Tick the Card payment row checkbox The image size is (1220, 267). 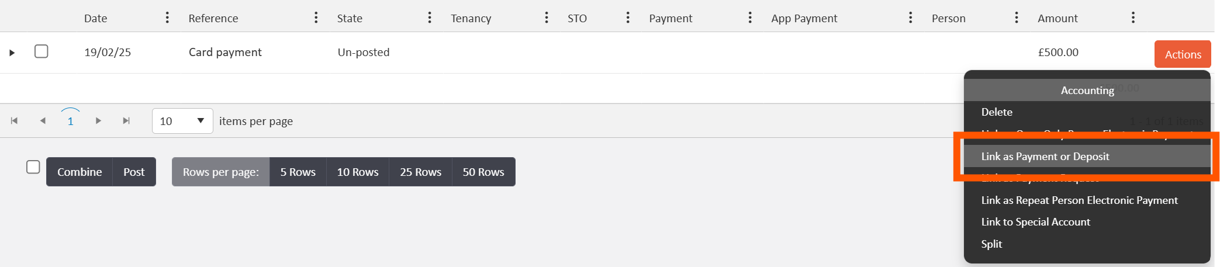click(42, 51)
